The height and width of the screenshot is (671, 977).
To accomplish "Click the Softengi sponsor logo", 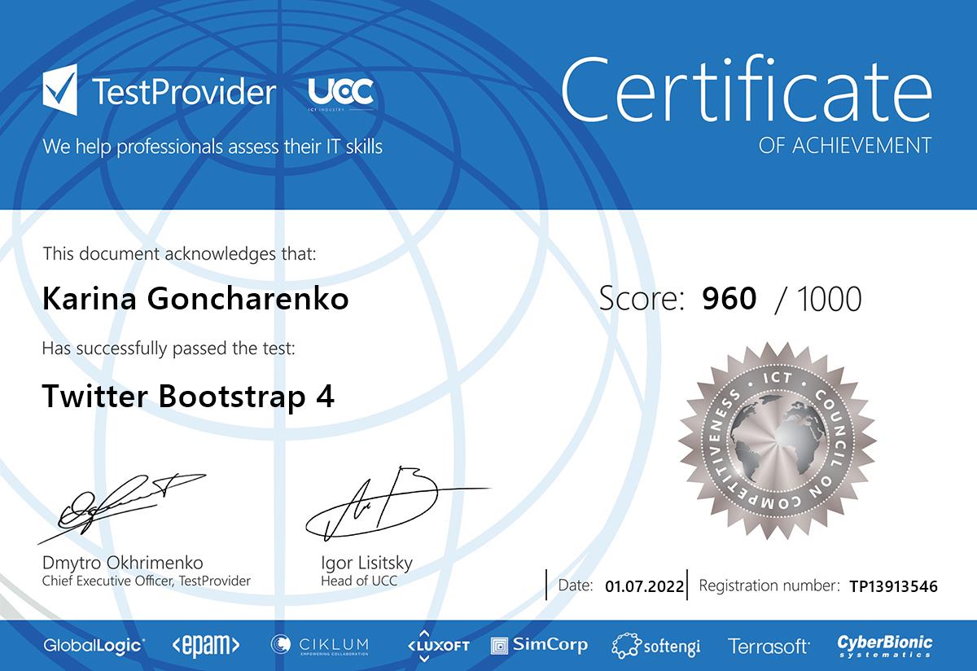I will pyautogui.click(x=656, y=647).
